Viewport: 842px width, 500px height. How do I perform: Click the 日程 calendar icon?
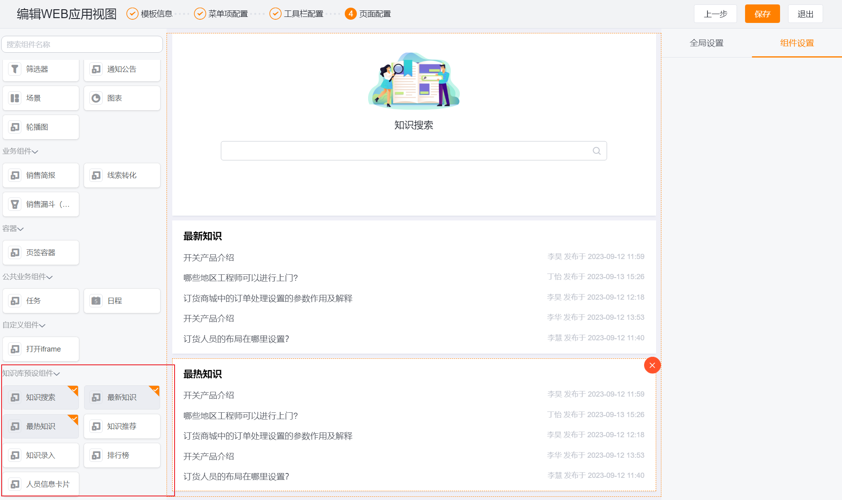96,301
